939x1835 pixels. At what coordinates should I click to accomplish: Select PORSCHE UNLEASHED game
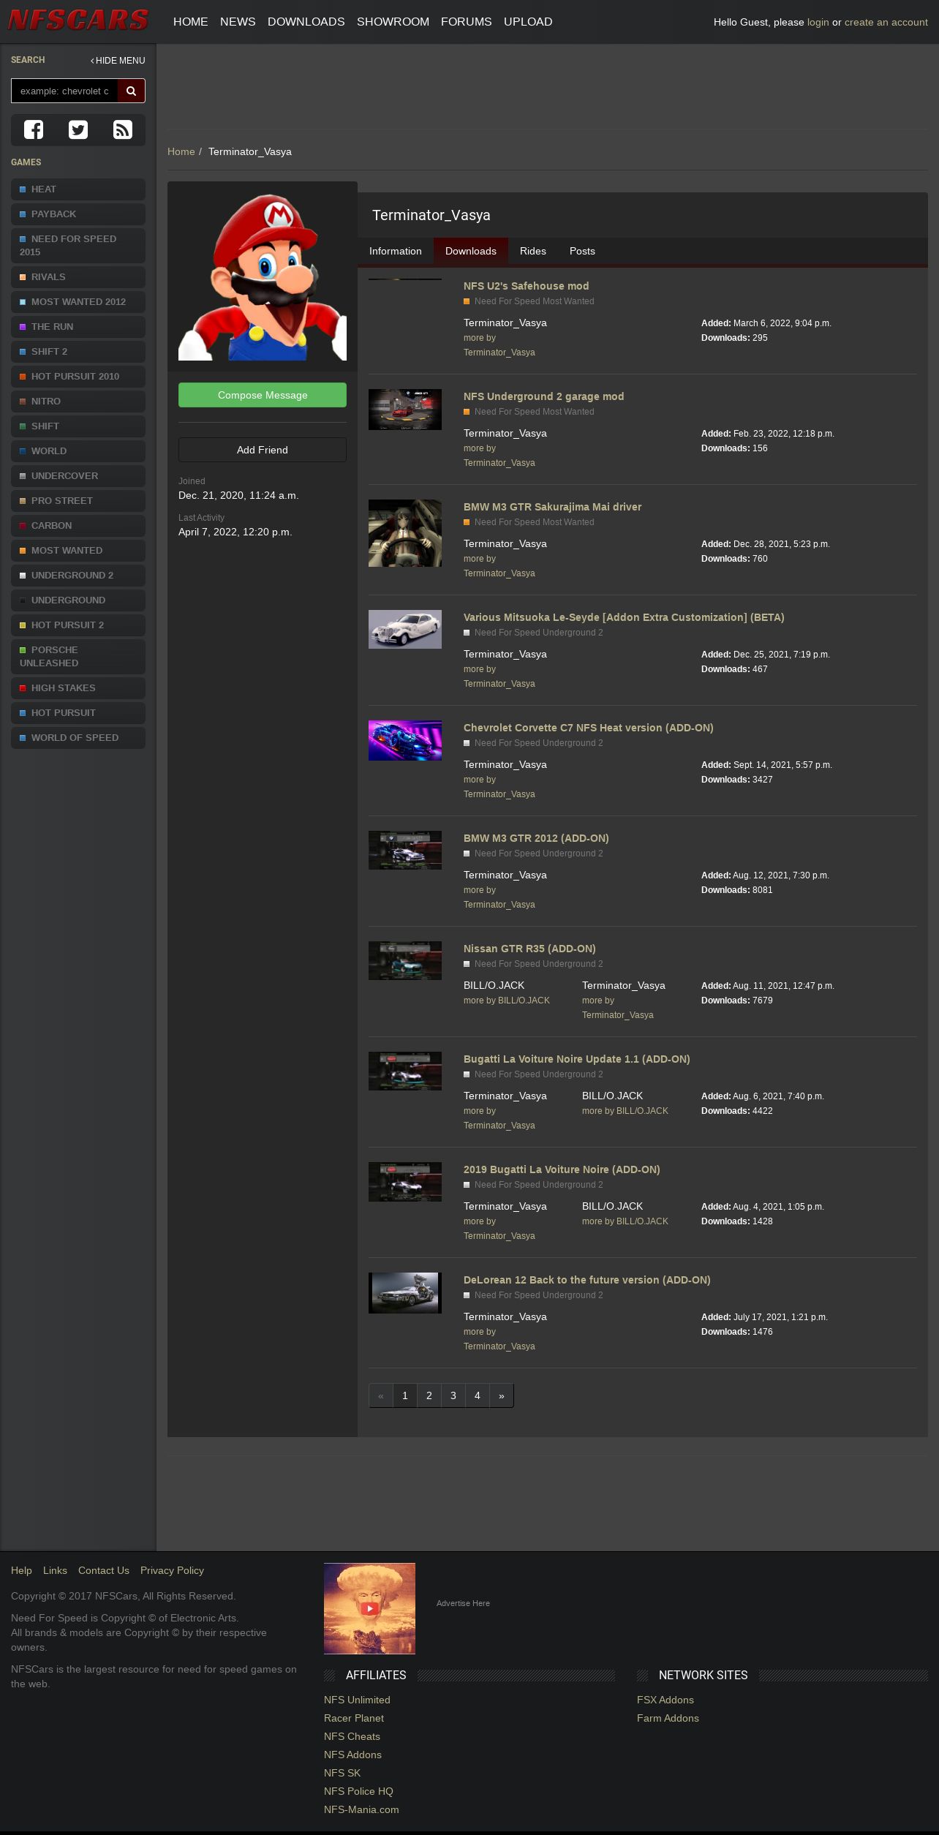tap(78, 657)
